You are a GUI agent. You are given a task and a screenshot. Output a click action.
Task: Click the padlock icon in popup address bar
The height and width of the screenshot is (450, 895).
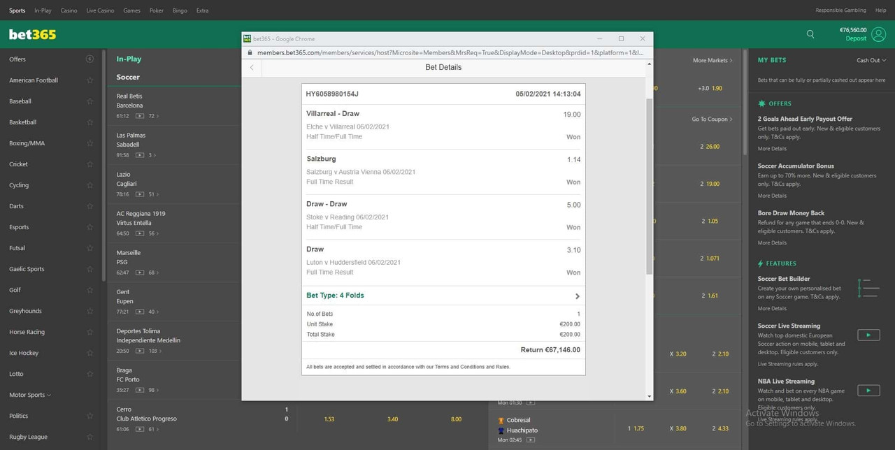pos(250,52)
